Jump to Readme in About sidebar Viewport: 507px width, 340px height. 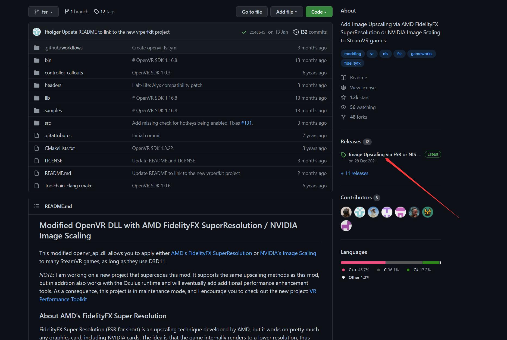click(x=354, y=78)
